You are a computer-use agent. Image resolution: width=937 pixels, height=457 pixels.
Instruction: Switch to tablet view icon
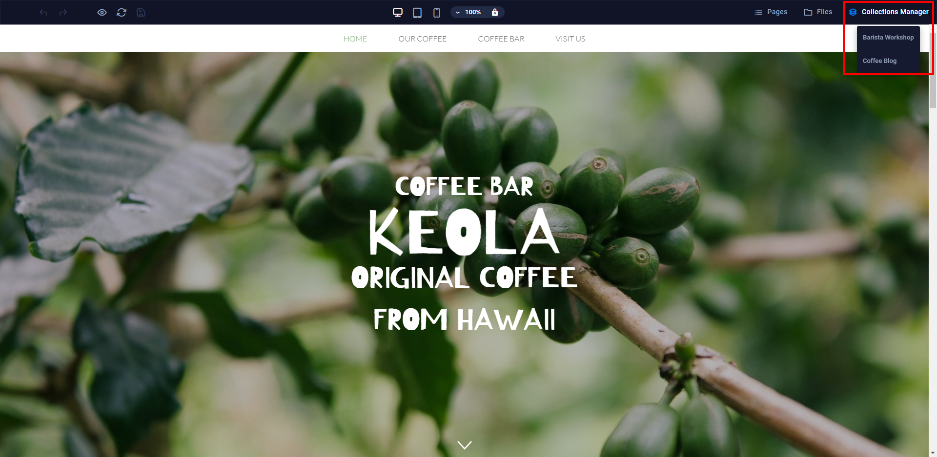[417, 12]
